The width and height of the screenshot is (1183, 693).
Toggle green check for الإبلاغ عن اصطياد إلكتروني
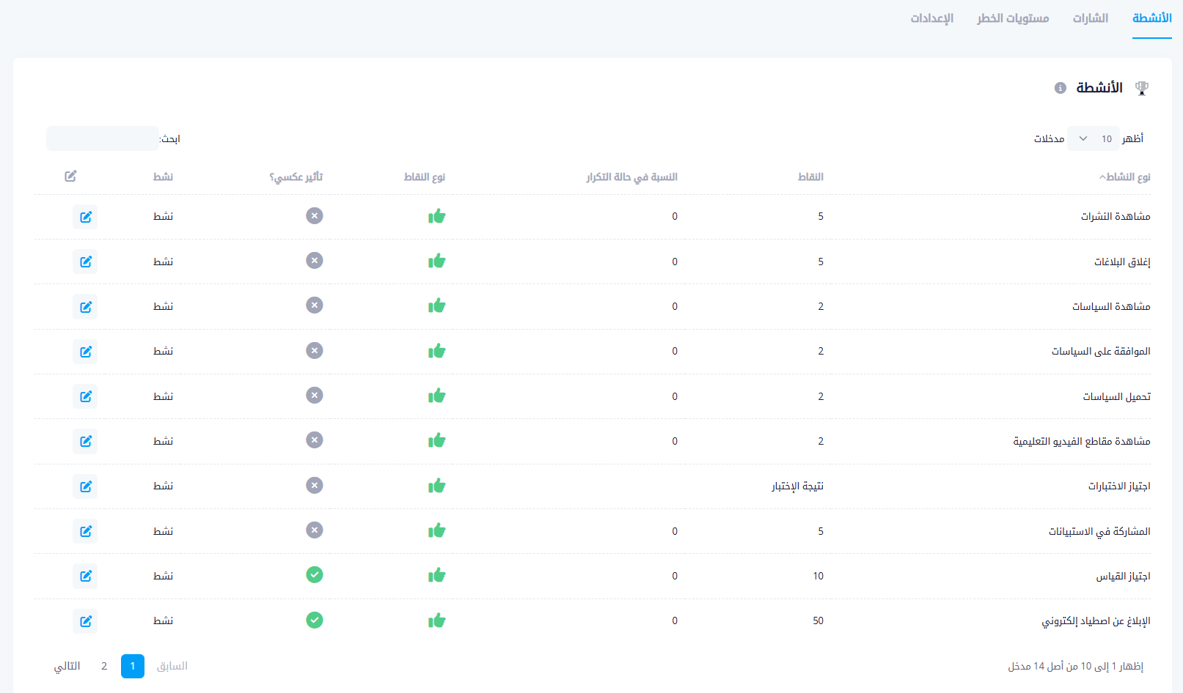pos(315,620)
